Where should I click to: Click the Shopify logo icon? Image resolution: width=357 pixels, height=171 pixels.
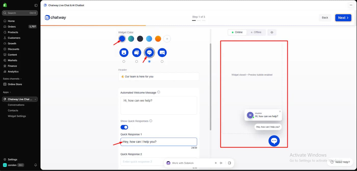pyautogui.click(x=5, y=5)
